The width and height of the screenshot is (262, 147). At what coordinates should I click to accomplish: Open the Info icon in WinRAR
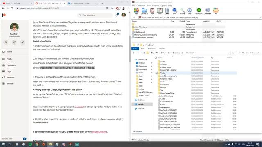190,11
